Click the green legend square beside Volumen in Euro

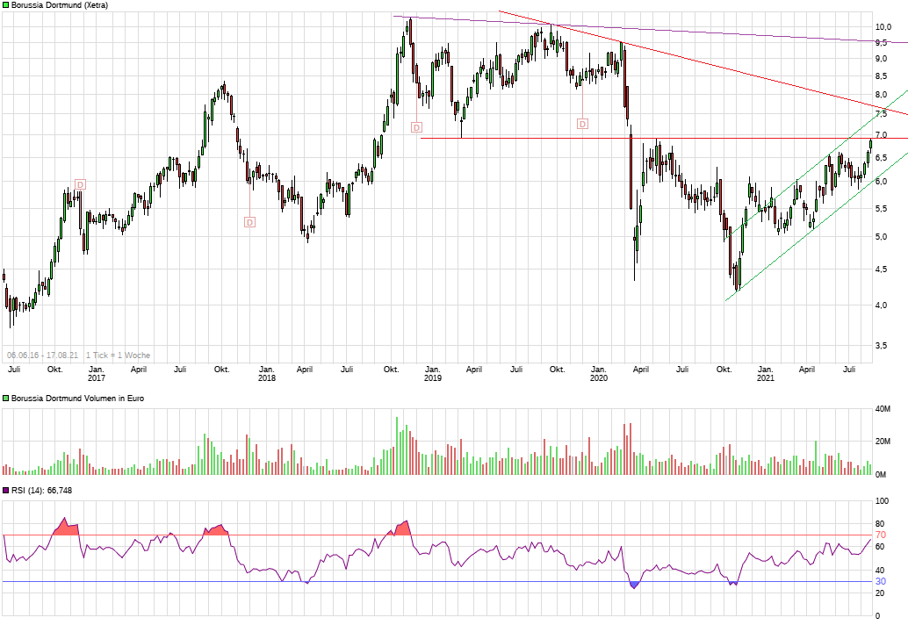point(6,399)
